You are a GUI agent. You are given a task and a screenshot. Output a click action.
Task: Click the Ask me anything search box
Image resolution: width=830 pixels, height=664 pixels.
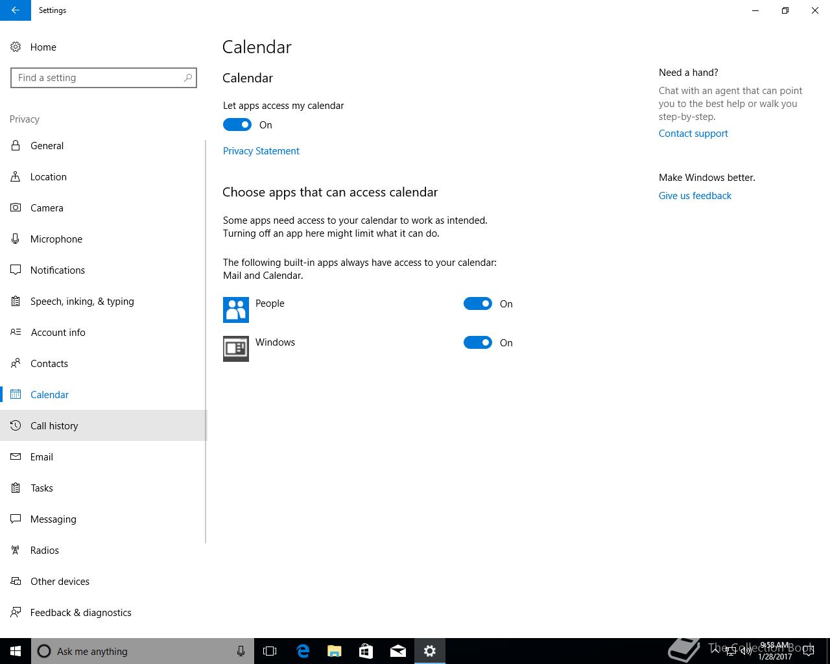143,651
